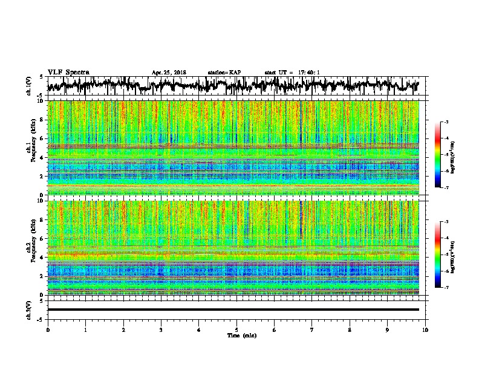Screen dimensions: 479x370
Task: Click the ch.1 voltage waveform trace
Action: 233,85
